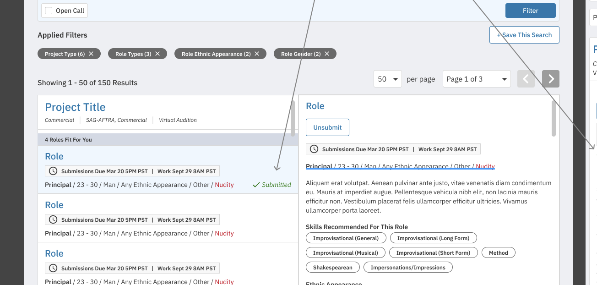Image resolution: width=597 pixels, height=285 pixels.
Task: Click the clock icon in role detail pane
Action: click(x=314, y=149)
